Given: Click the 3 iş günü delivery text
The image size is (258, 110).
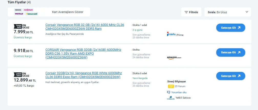Looking at the screenshot, I should click(x=137, y=30).
